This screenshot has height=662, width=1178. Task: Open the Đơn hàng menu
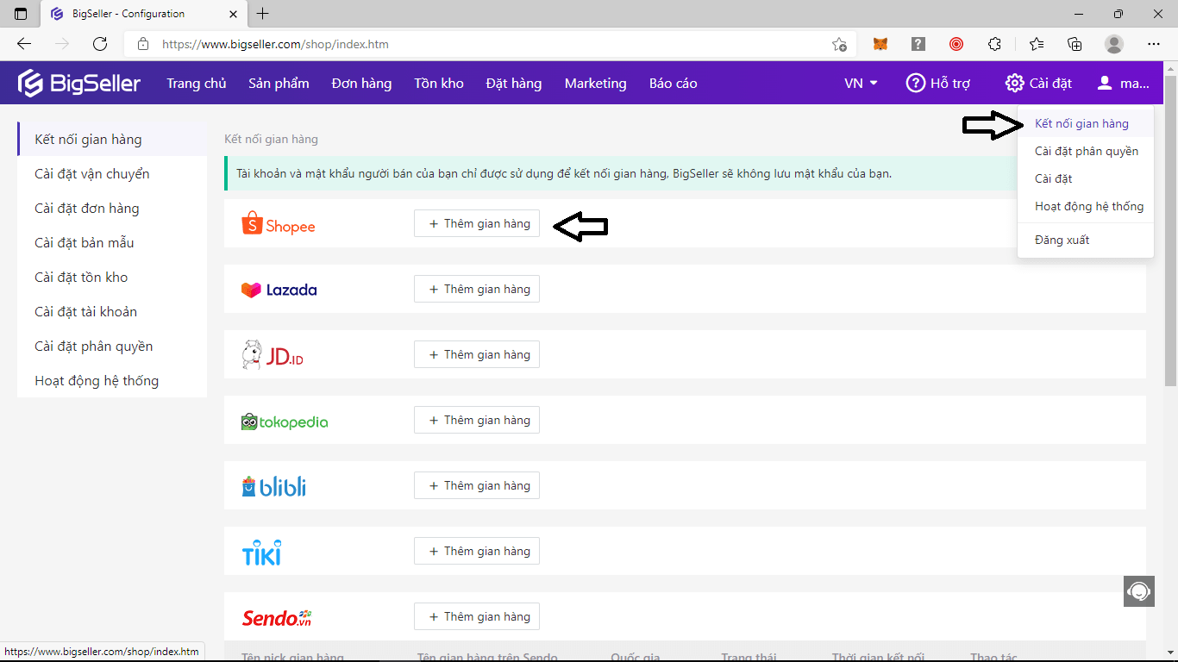click(x=361, y=84)
